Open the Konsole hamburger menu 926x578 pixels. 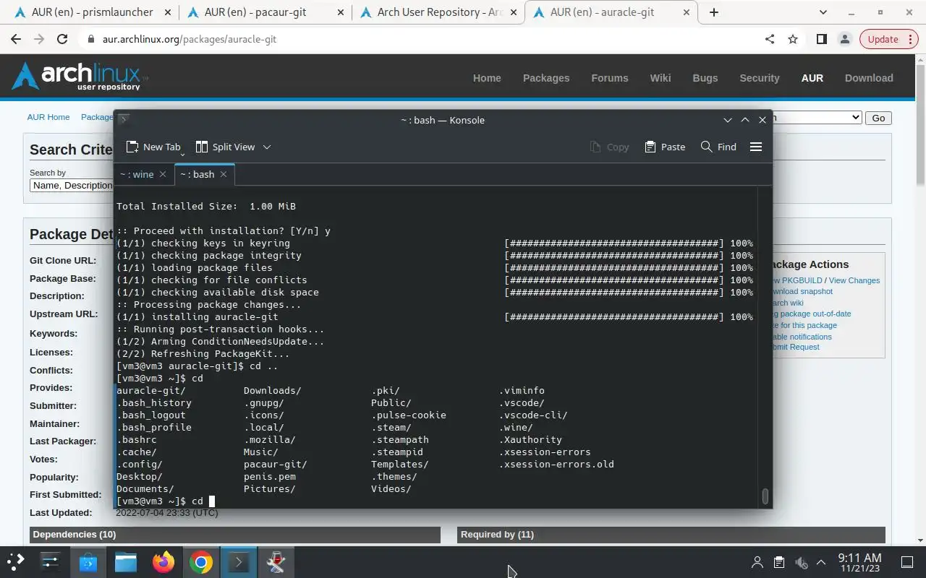coord(756,147)
